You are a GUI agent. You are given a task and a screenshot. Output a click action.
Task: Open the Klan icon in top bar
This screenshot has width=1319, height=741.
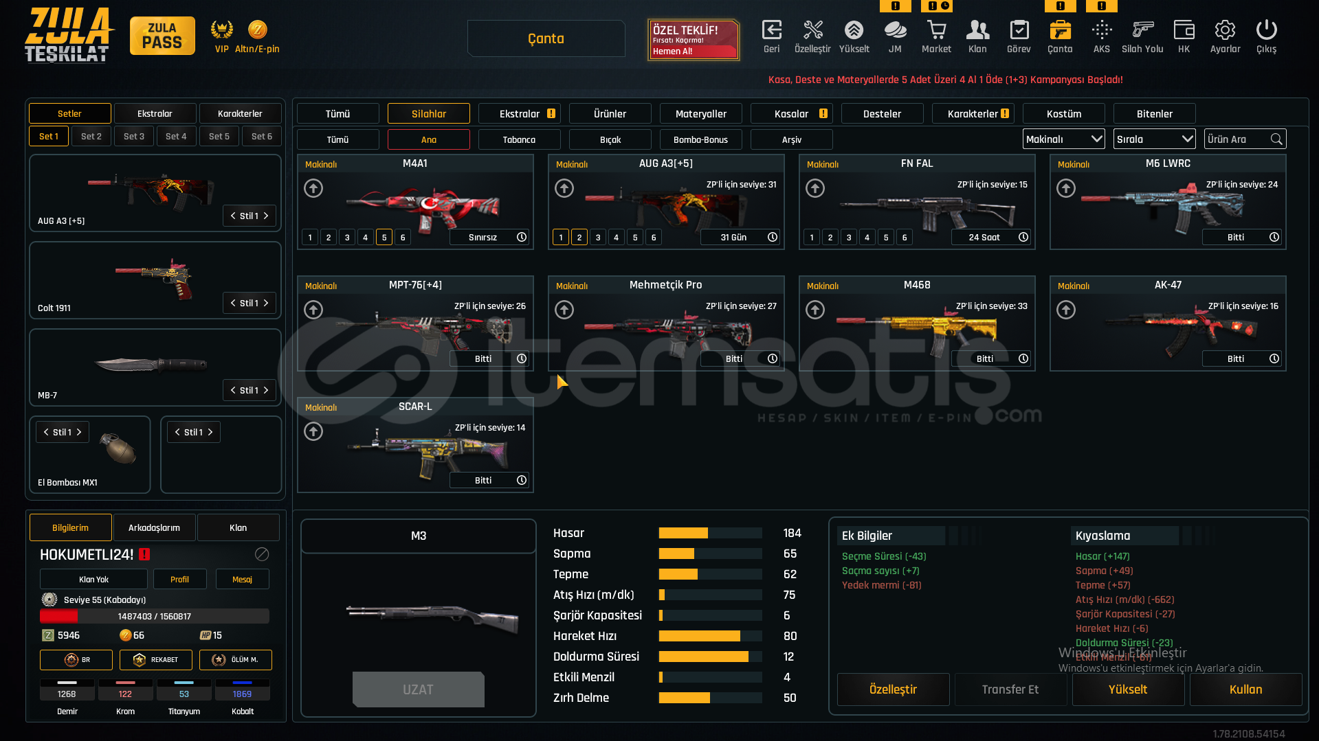pos(977,30)
